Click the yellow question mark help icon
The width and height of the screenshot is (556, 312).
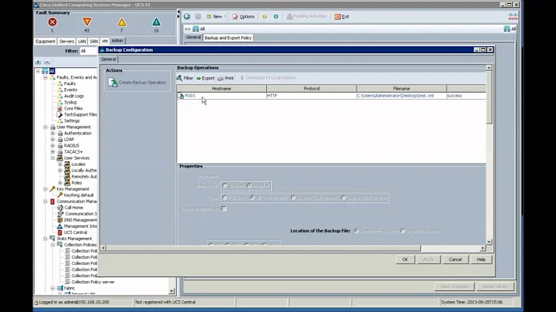click(x=265, y=16)
